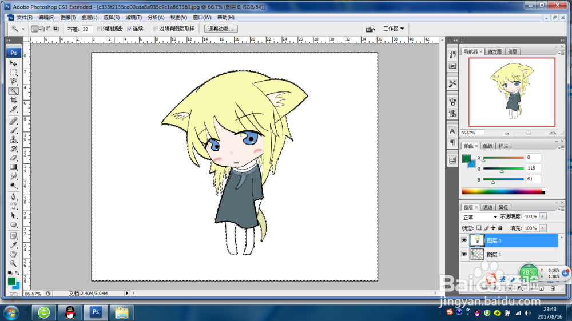
Task: Toggle lock position icon
Action: [x=493, y=228]
